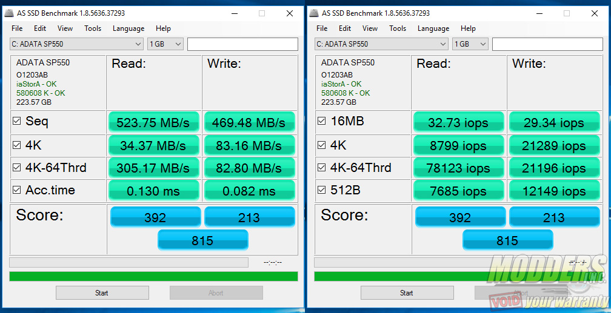Click write score 213 in right window

click(555, 217)
